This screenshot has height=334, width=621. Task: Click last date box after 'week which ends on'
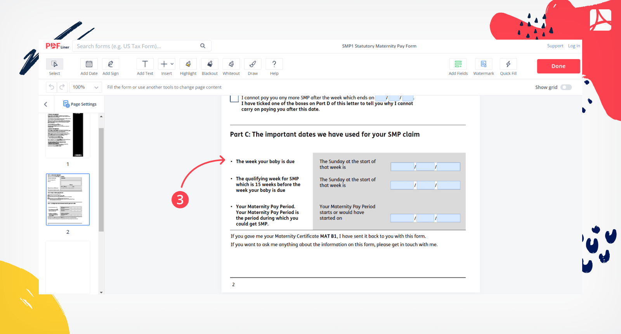pos(408,98)
